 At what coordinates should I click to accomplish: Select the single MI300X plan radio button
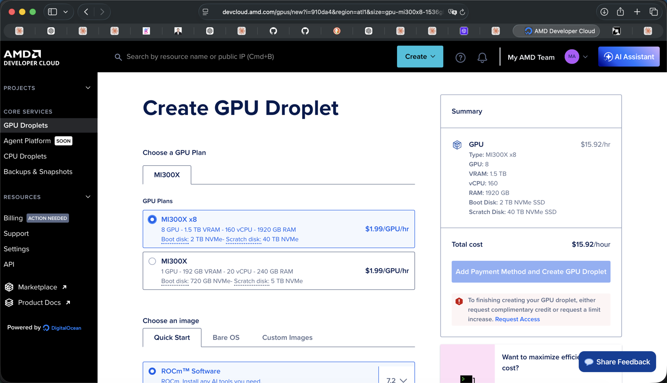coord(152,261)
